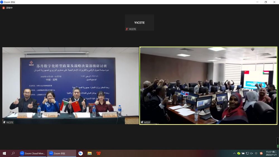Click the pin icon on YICETE video

(x=4, y=122)
